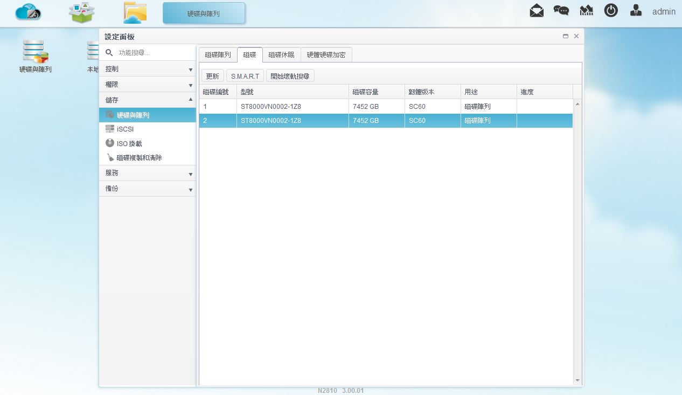Viewport: 682px width, 395px height.
Task: Open the mail notification icon
Action: (x=537, y=10)
